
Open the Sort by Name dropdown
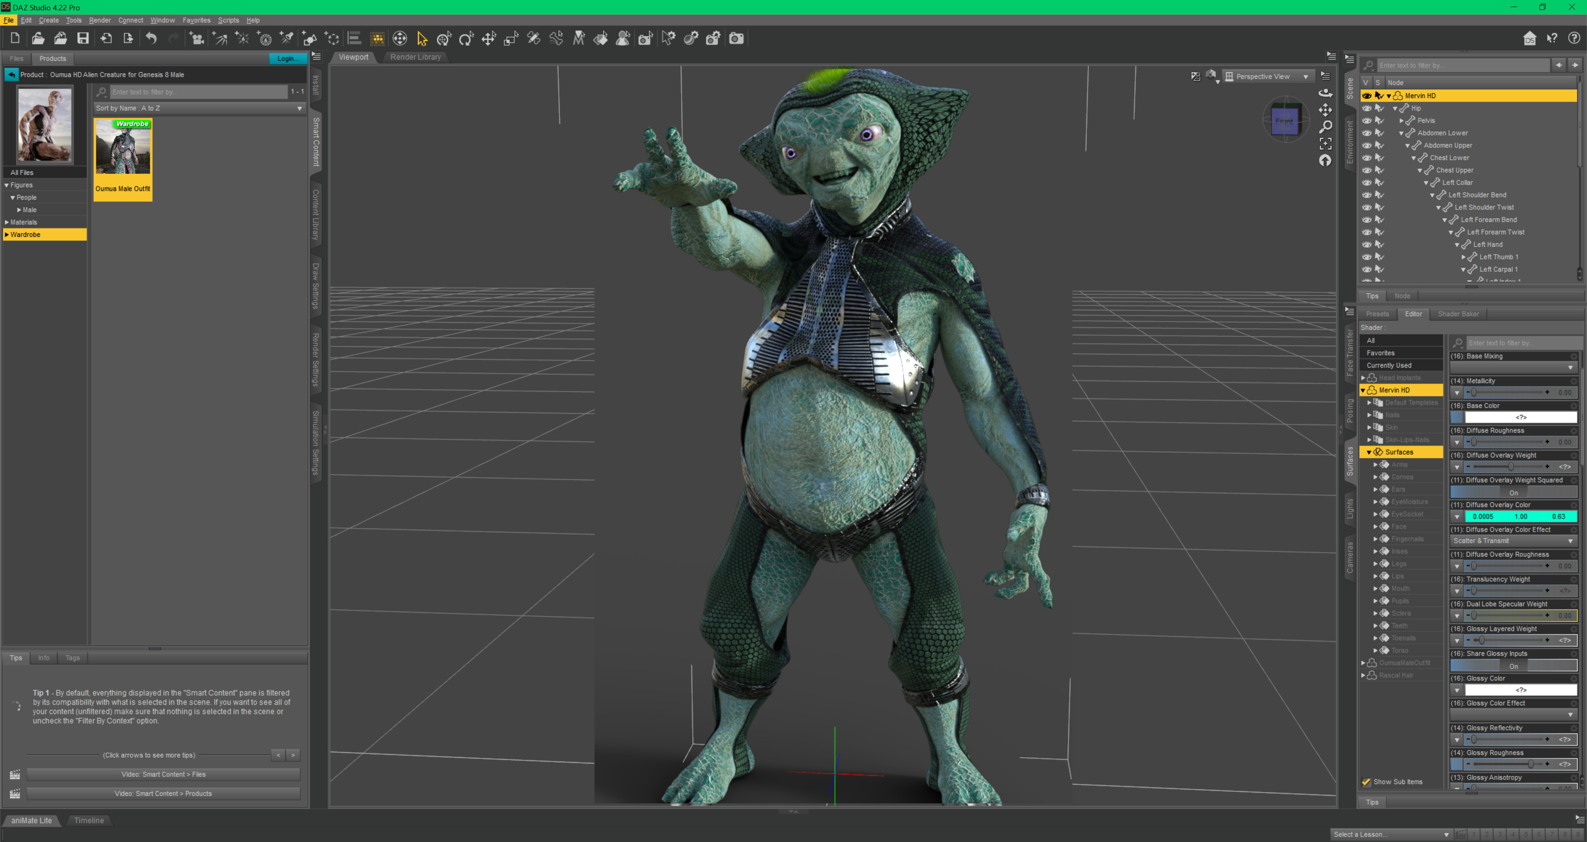(200, 108)
